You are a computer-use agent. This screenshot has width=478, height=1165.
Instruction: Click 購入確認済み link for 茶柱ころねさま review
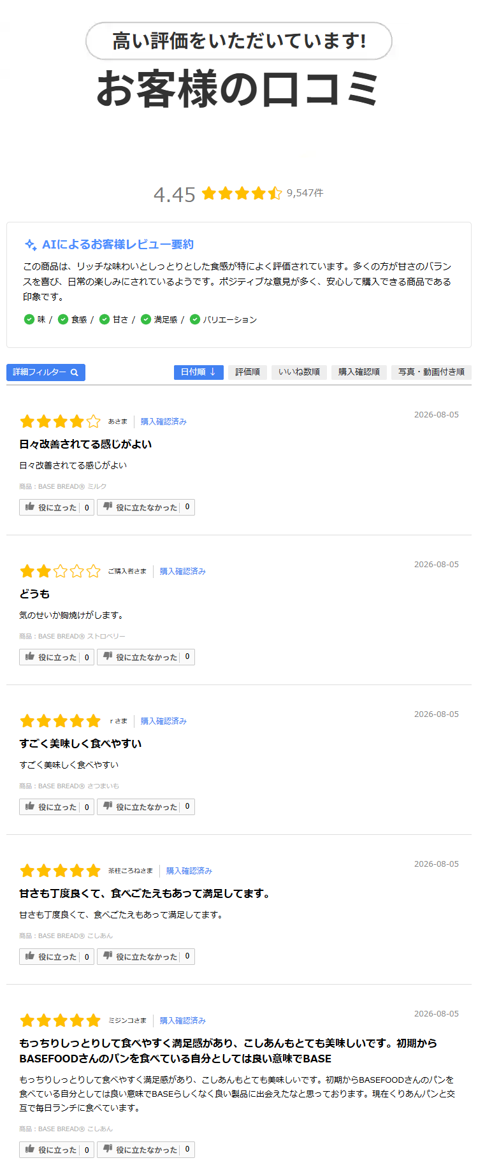point(189,871)
